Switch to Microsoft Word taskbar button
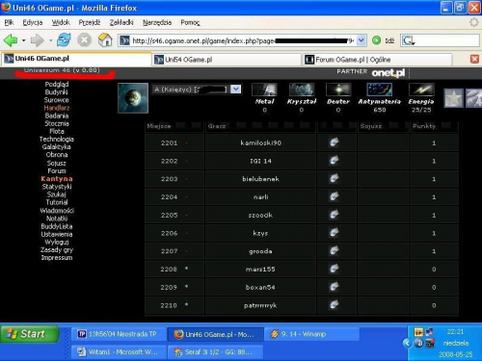The image size is (482, 361). pos(119,352)
